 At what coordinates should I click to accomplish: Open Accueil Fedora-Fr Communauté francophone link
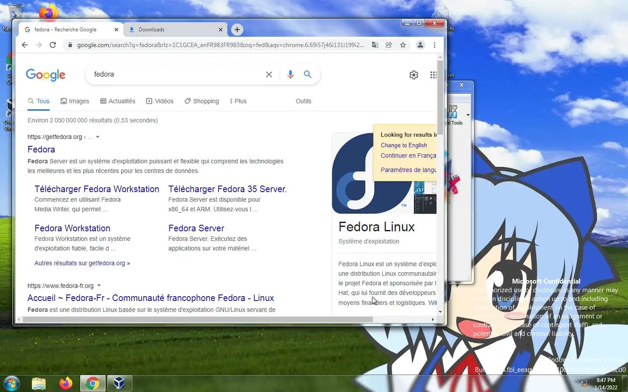point(150,298)
